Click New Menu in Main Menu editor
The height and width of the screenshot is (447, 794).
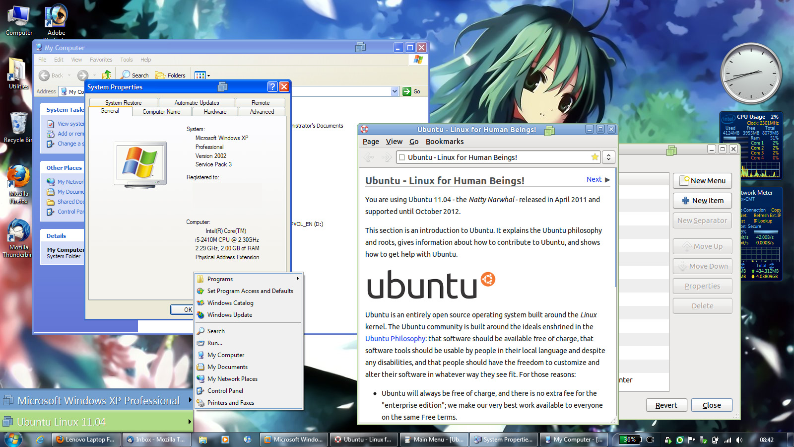pos(702,181)
